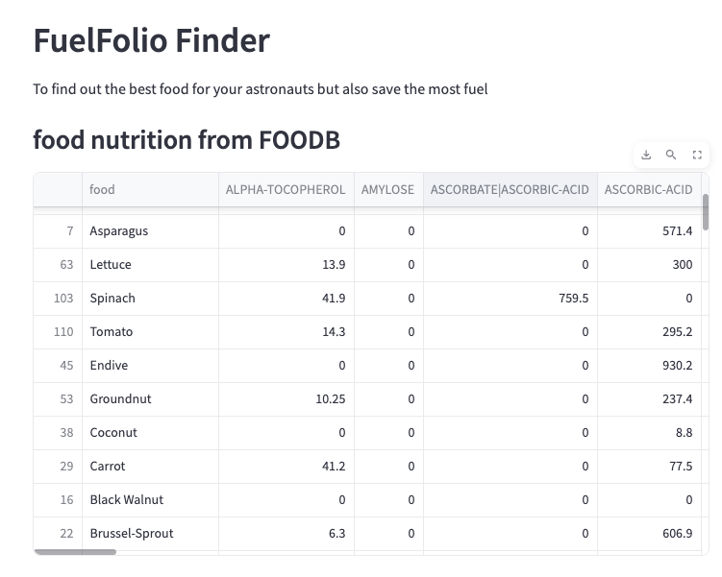Click the ASCORBIC-ACID column header
The image size is (722, 577).
[x=648, y=189]
